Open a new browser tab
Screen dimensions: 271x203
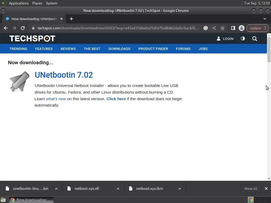(71, 19)
